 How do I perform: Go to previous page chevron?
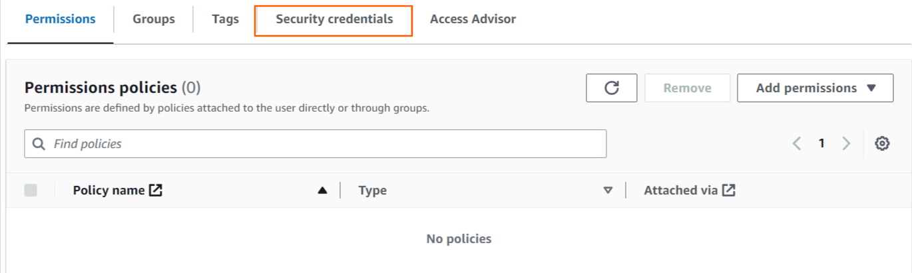point(796,143)
